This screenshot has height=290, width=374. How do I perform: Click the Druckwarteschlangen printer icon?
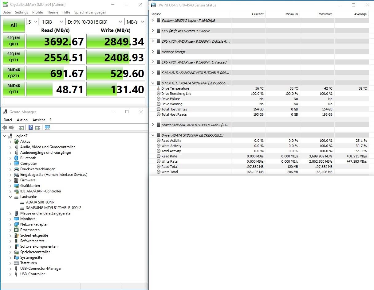pos(16,169)
